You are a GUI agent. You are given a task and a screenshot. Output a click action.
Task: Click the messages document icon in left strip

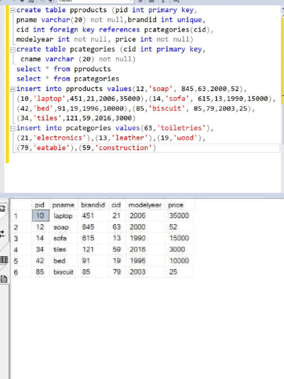[x=4, y=279]
